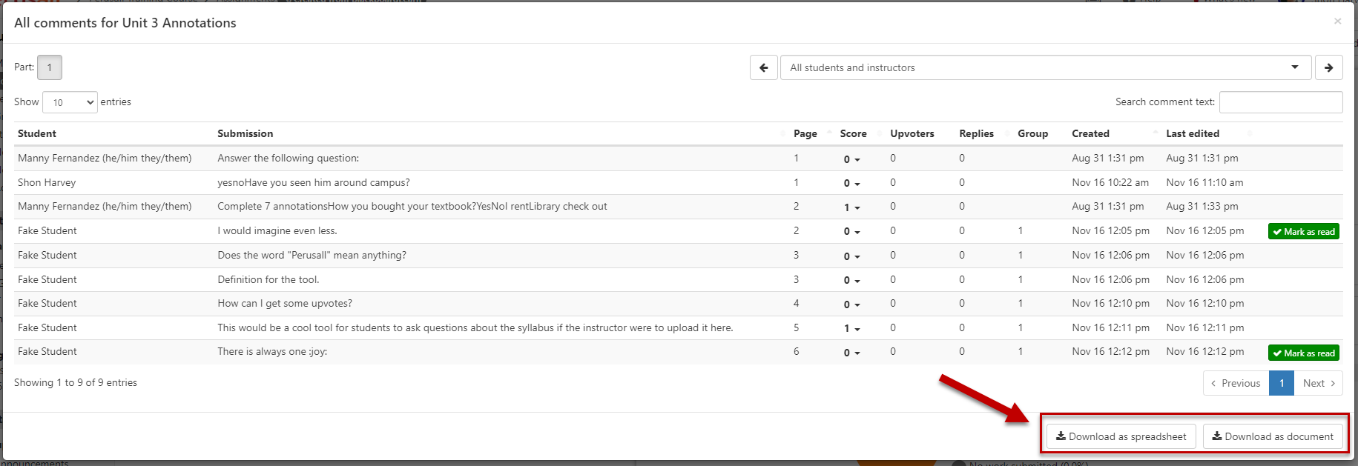
Task: Click Download as document button
Action: (x=1273, y=436)
